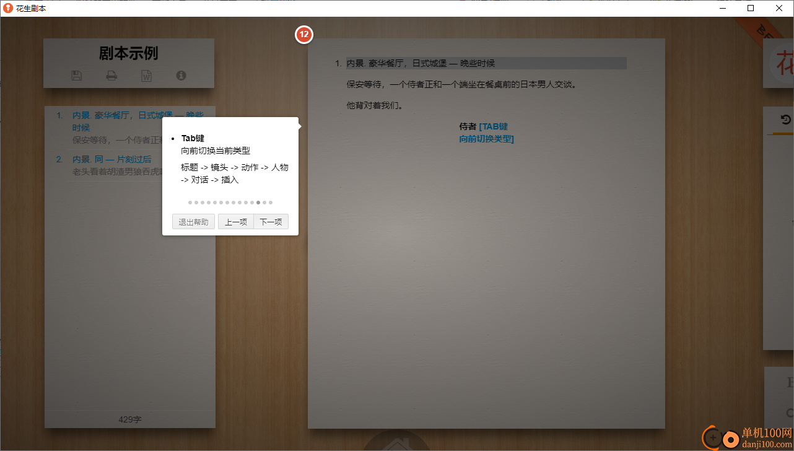Click the line 他背对着我们。
The height and width of the screenshot is (451, 794).
tap(375, 105)
